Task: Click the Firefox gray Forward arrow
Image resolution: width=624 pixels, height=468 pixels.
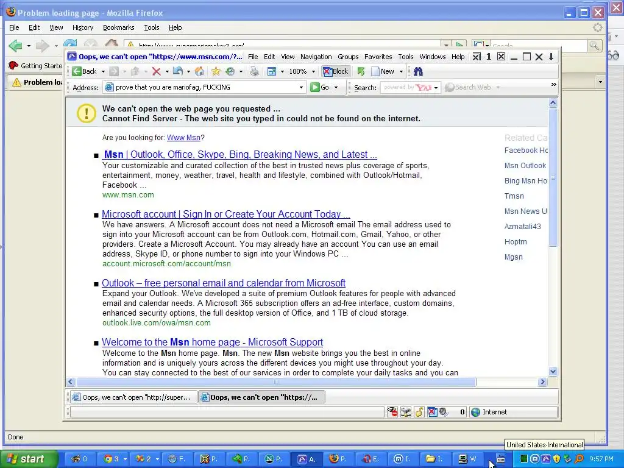Action: pyautogui.click(x=42, y=46)
